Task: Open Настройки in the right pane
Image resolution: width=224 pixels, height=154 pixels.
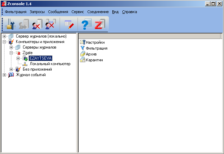Action: [x=95, y=42]
